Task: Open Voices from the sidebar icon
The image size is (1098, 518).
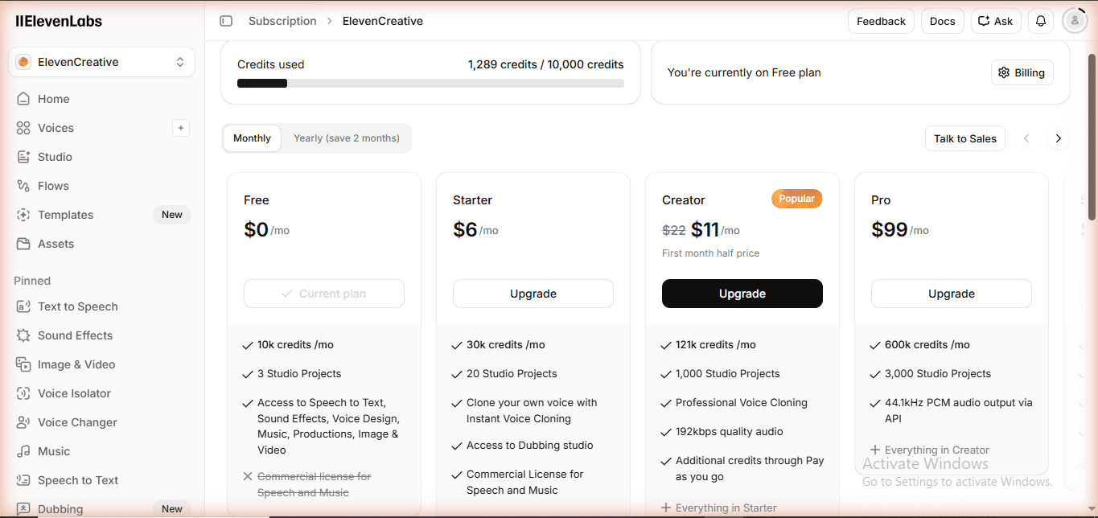Action: [23, 128]
